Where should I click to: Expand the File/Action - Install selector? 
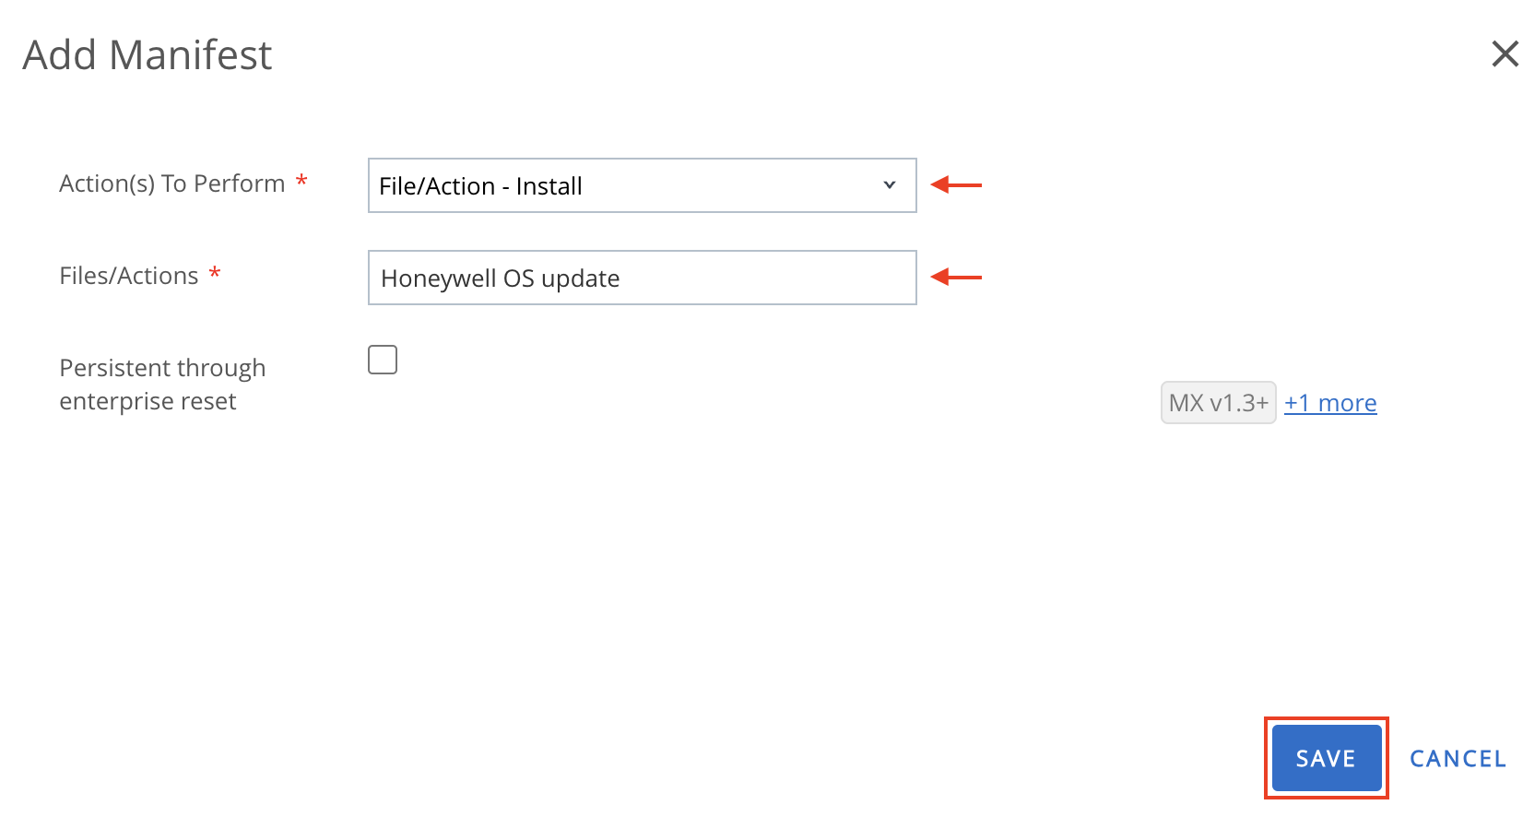point(642,185)
